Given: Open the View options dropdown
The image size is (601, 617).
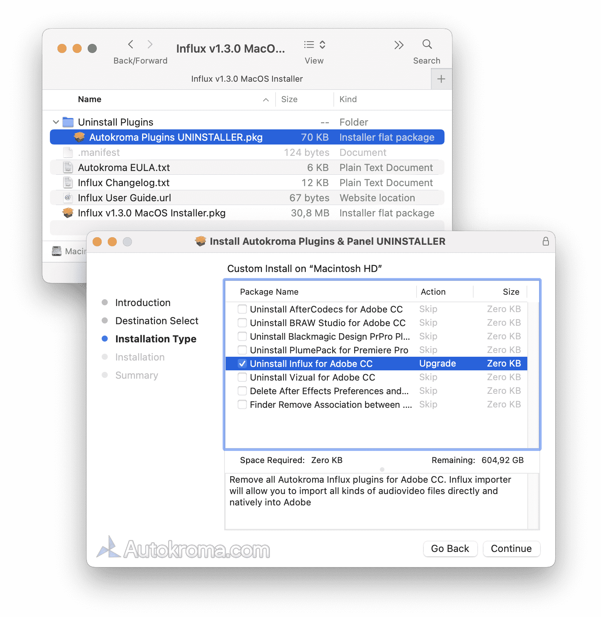Looking at the screenshot, I should 314,45.
